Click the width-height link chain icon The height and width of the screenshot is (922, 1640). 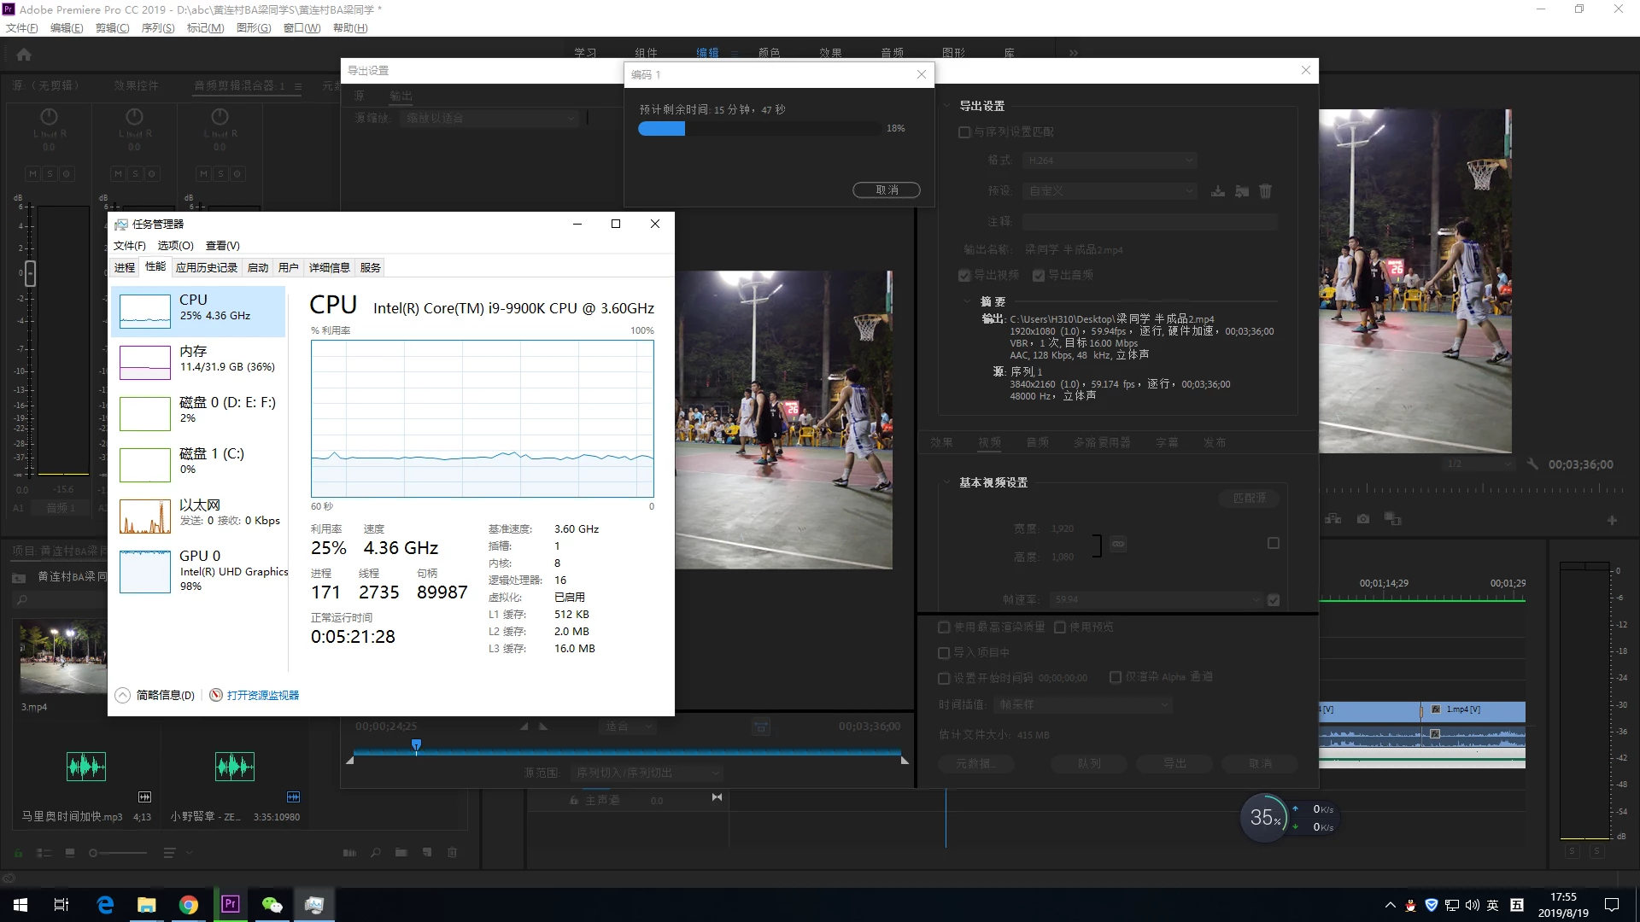click(1118, 544)
